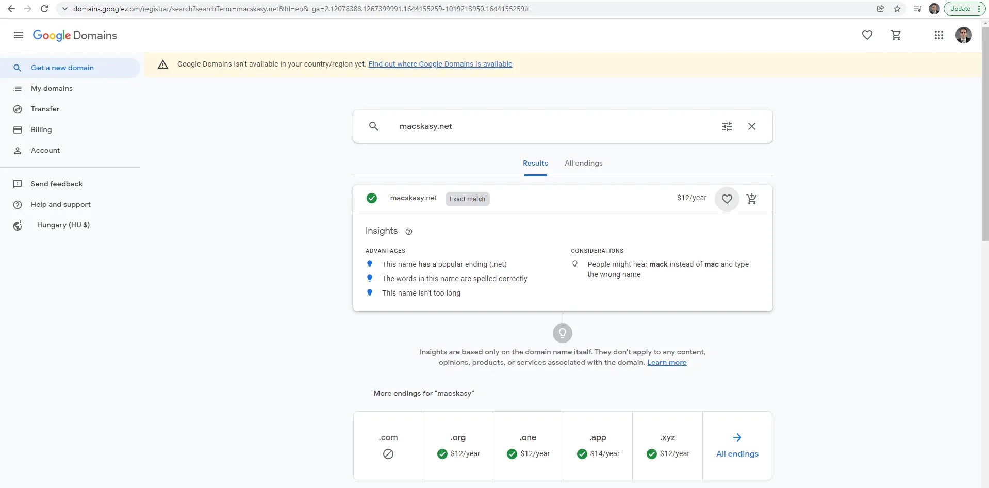989x488 pixels.
Task: Open favorites heart in top header
Action: point(867,35)
